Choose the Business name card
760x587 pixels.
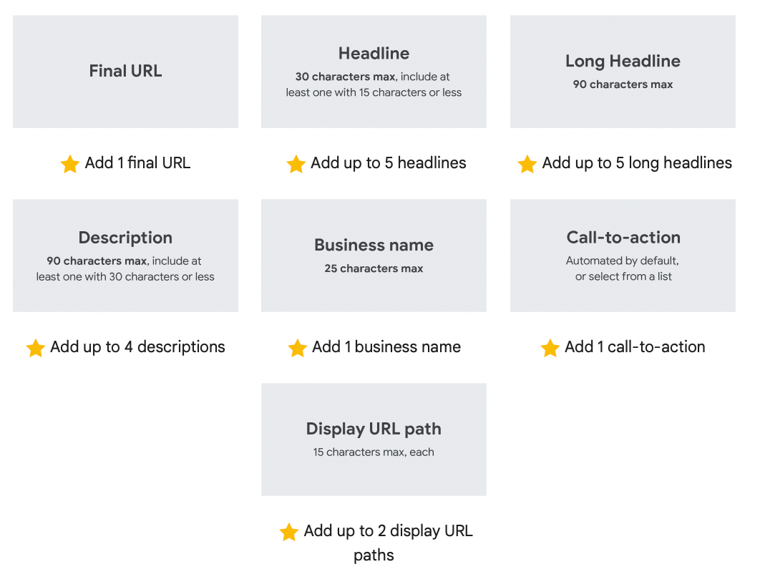tap(374, 256)
